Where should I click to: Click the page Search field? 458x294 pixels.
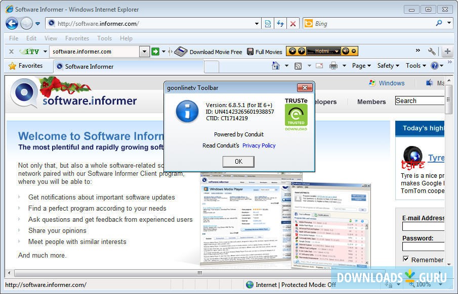click(x=420, y=101)
